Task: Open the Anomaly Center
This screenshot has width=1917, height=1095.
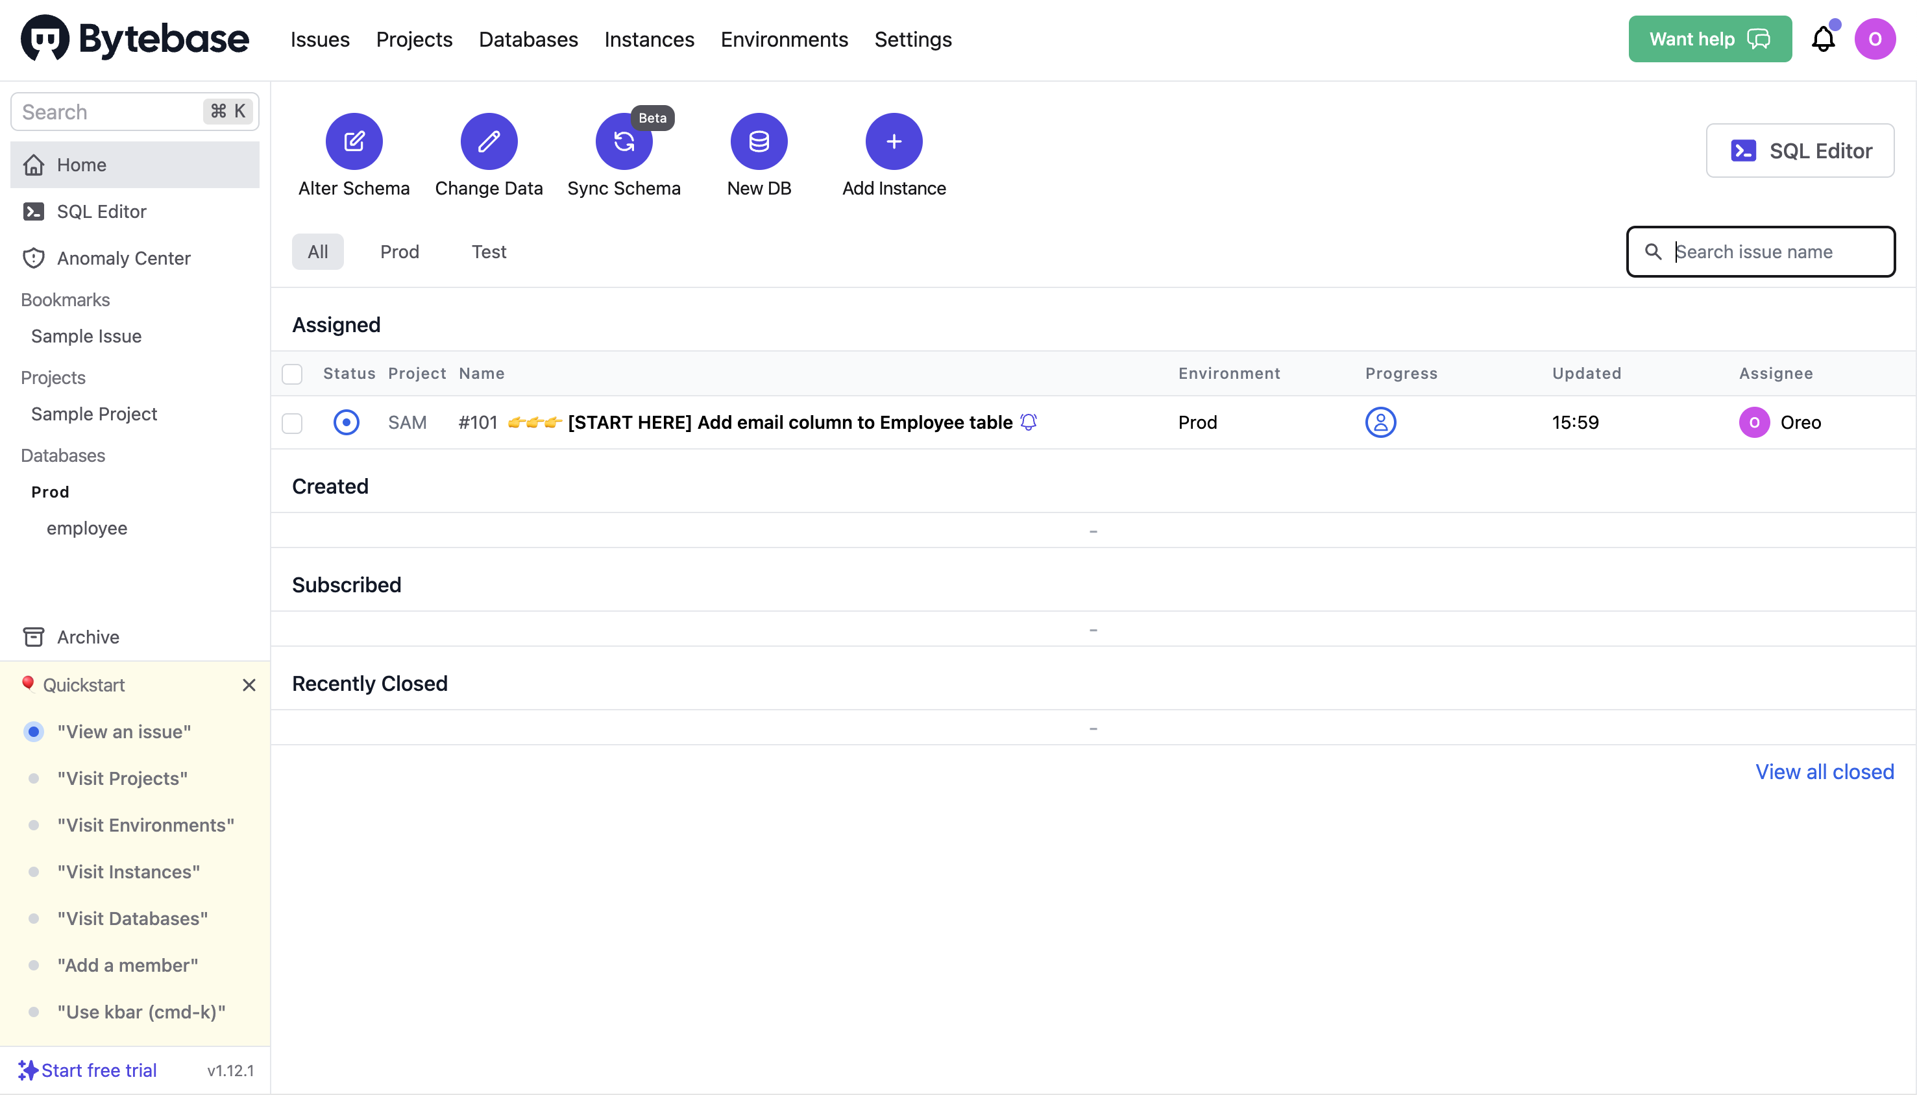Action: click(124, 258)
